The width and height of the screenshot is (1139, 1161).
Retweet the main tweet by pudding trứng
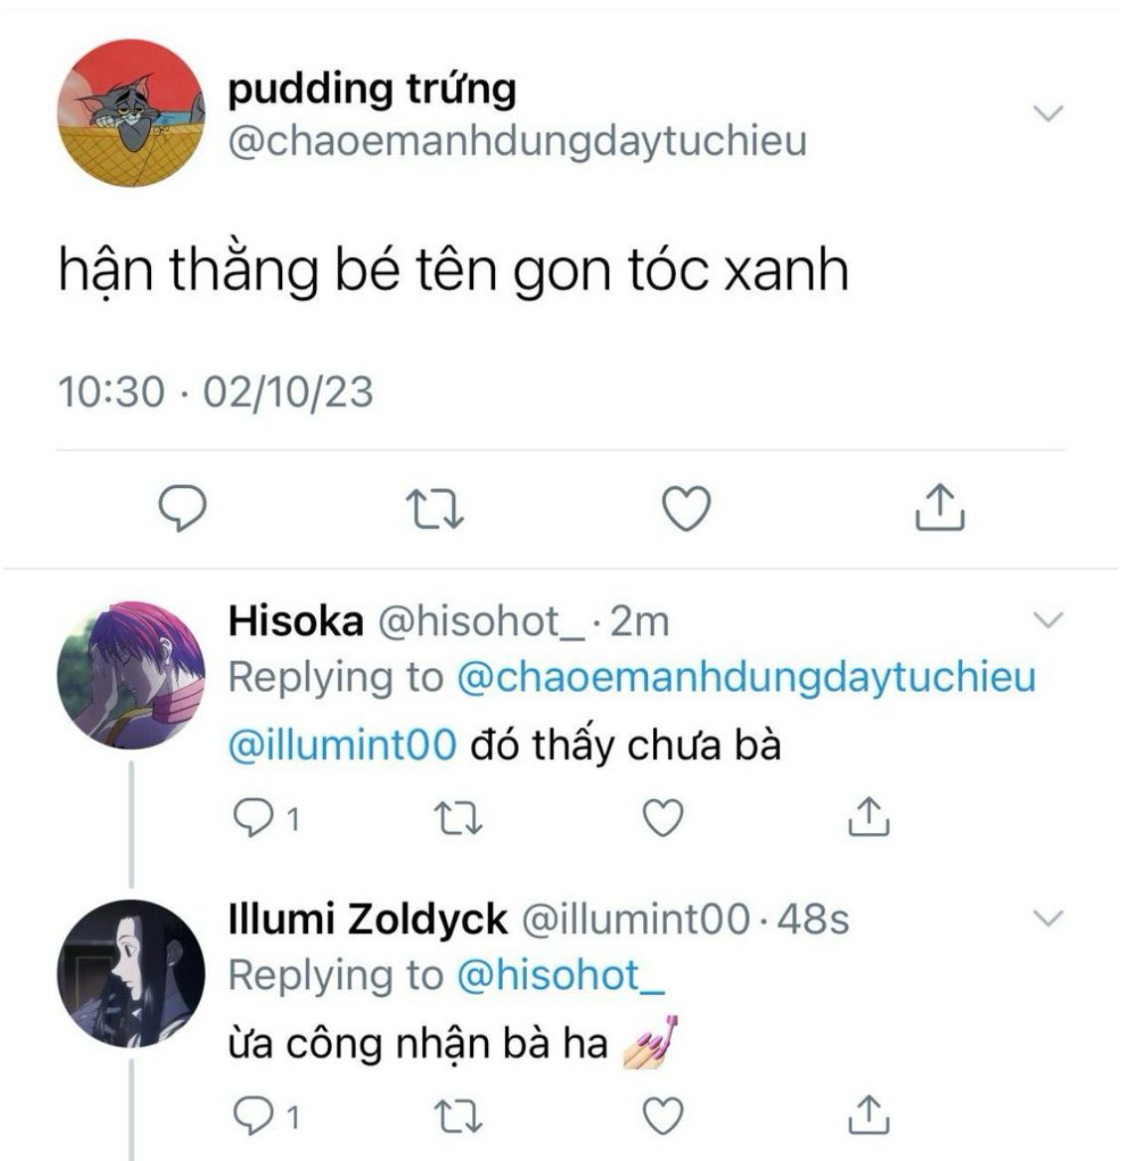[x=435, y=508]
